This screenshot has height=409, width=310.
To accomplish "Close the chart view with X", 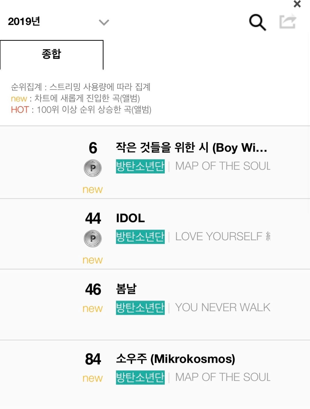I will click(x=297, y=4).
